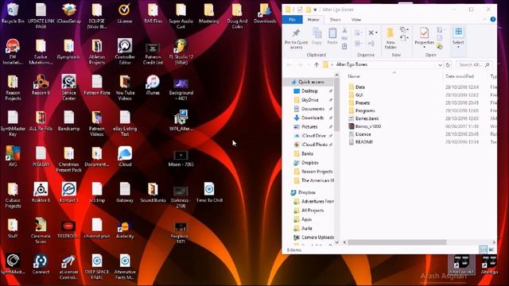Select the Kontakt 5 desktop icon
This screenshot has width=509, height=286.
click(x=69, y=192)
